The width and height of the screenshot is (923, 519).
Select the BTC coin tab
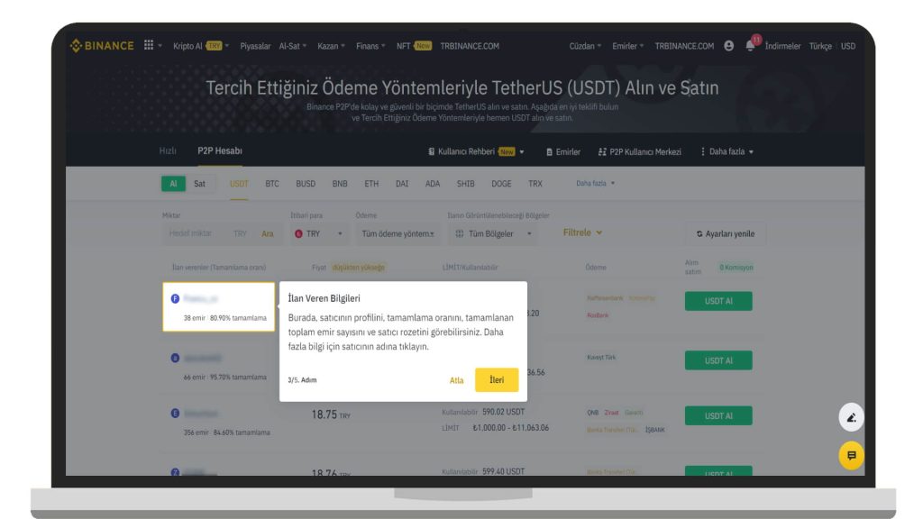click(x=272, y=184)
